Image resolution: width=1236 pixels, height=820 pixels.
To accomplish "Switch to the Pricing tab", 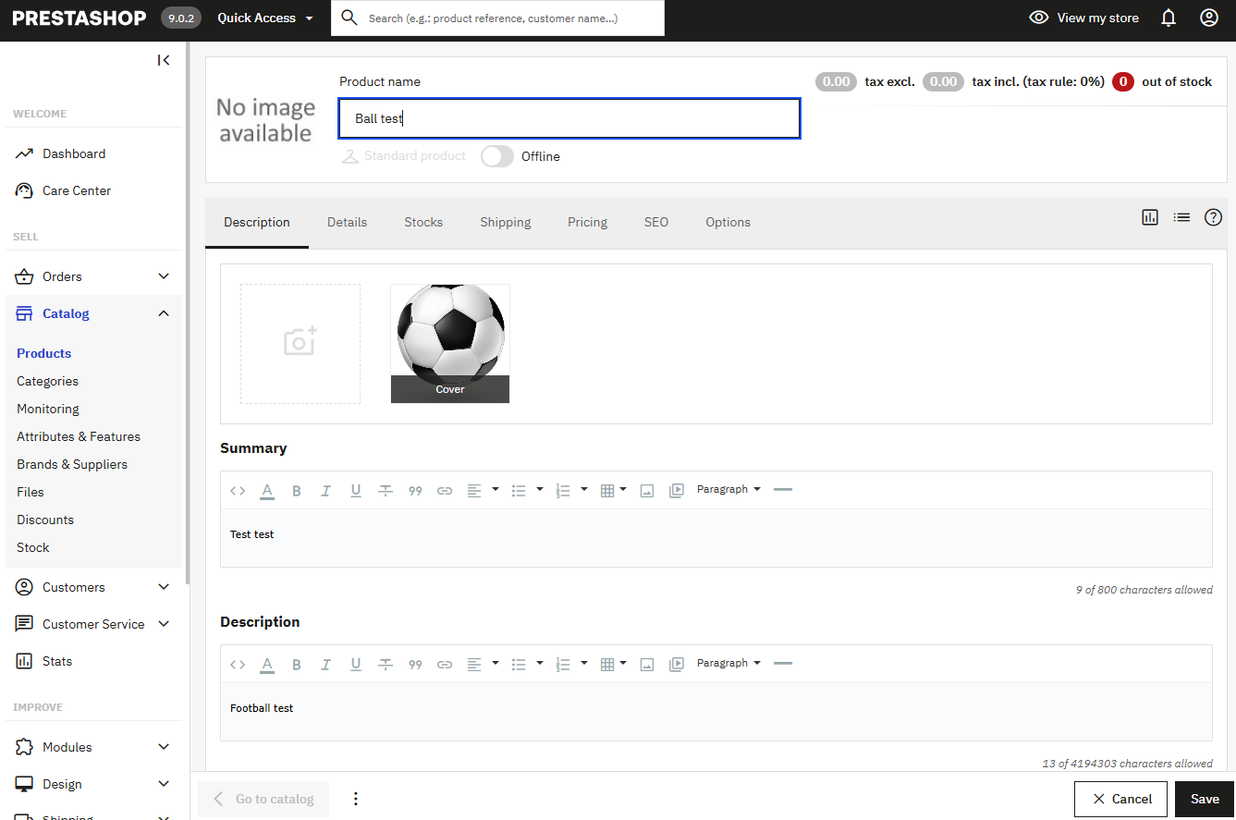I will coord(588,222).
